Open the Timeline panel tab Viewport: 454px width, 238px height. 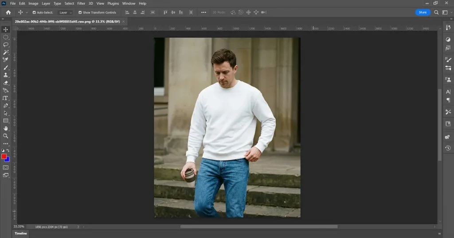(21, 234)
